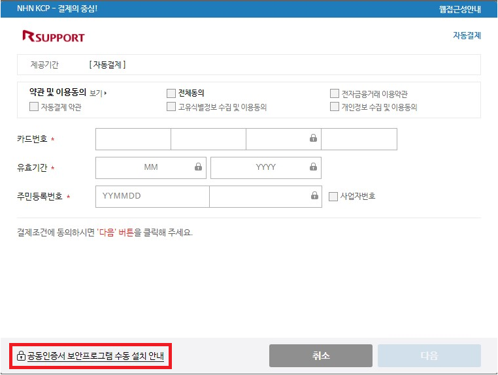Click lock icon beside 공동인증서 link

(21, 355)
